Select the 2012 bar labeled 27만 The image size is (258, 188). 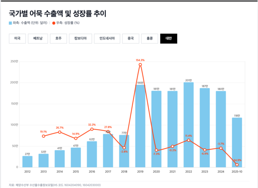coord(28,161)
